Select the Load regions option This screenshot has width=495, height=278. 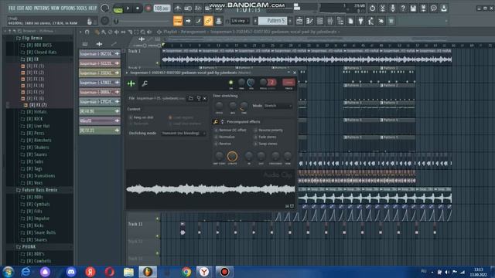(x=170, y=117)
